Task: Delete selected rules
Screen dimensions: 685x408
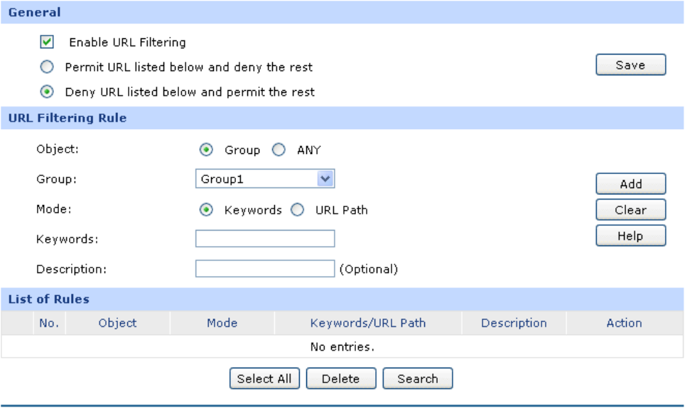Action: (340, 379)
